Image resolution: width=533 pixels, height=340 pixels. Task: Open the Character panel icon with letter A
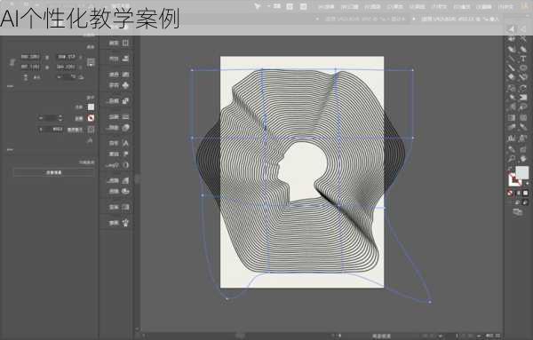pos(125,143)
